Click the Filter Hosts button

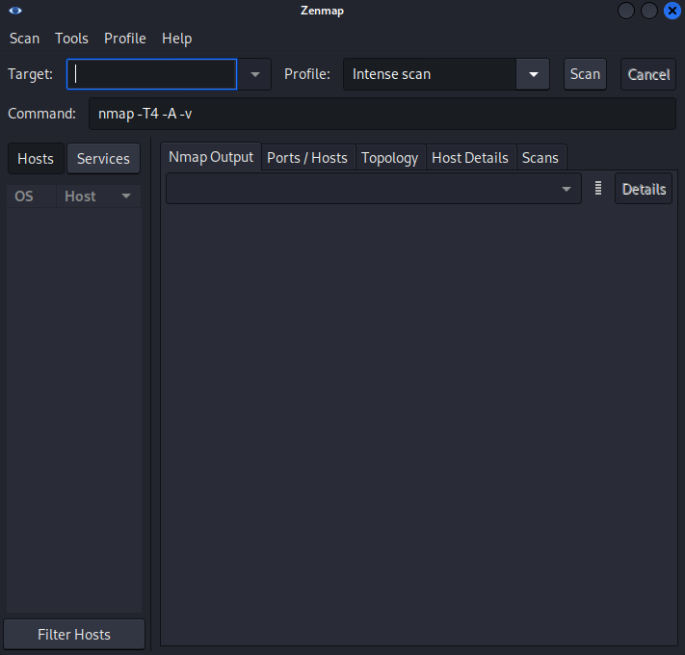point(74,634)
